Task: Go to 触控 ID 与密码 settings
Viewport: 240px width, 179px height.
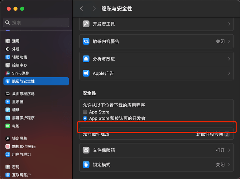Action: coord(24,146)
